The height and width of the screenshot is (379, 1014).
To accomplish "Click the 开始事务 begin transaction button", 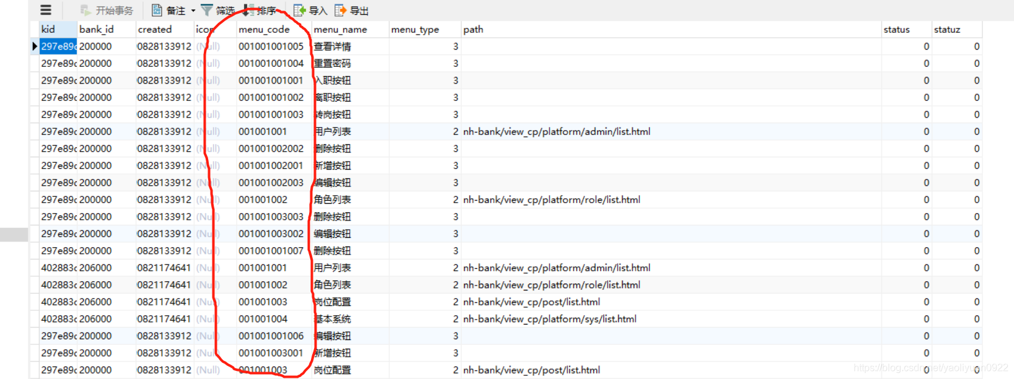I will point(107,11).
